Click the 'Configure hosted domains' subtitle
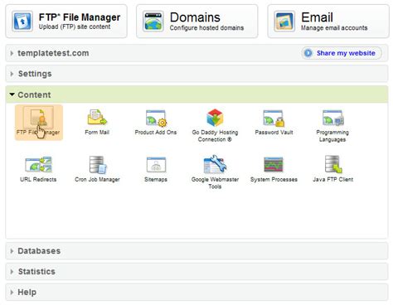Image resolution: width=393 pixels, height=305 pixels. point(206,28)
